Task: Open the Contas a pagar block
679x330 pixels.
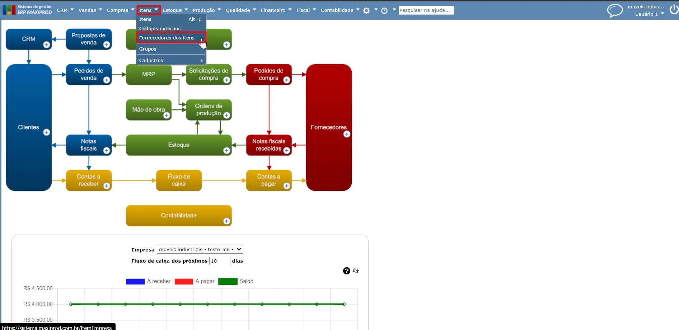Action: 269,180
